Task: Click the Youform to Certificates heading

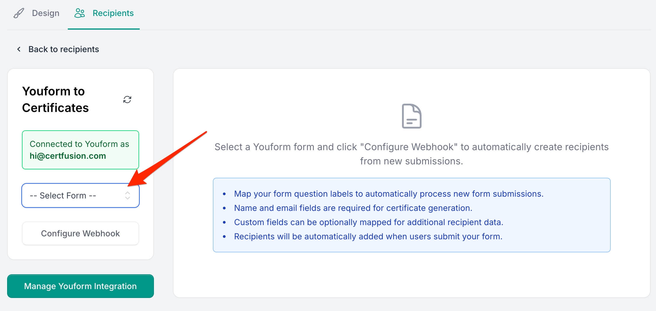Action: [x=55, y=100]
